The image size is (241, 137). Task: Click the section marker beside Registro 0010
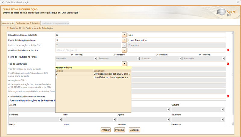[8, 28]
